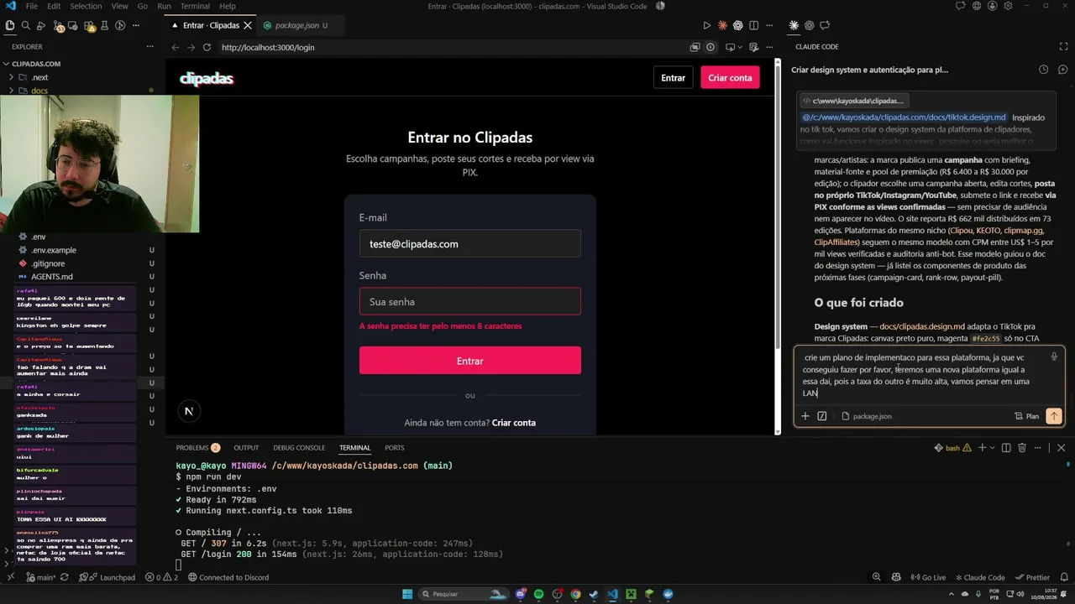
Task: Open the Selection menu
Action: 86,6
